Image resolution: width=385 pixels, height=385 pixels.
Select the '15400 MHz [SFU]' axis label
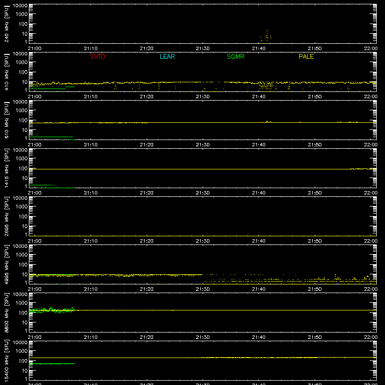pos(6,360)
